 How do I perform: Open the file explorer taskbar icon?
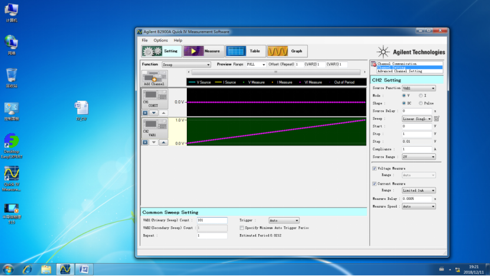point(46,270)
